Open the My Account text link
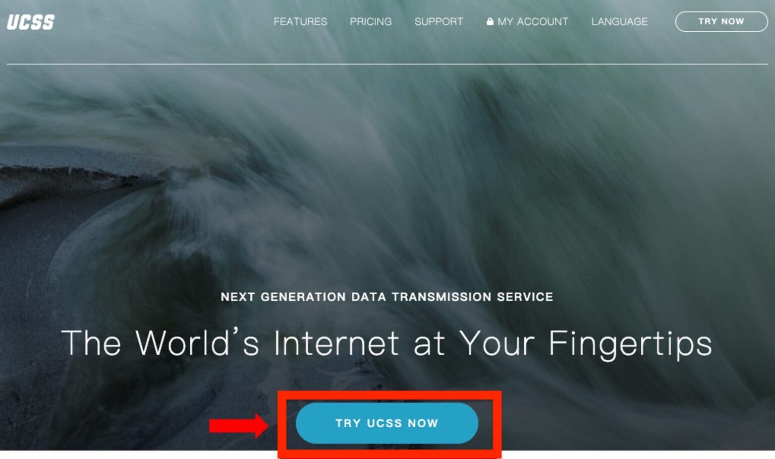 [533, 22]
